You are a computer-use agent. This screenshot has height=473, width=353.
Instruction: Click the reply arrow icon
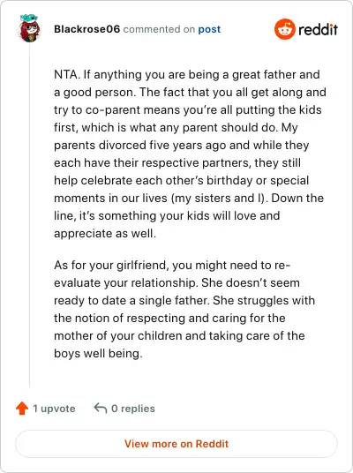101,409
